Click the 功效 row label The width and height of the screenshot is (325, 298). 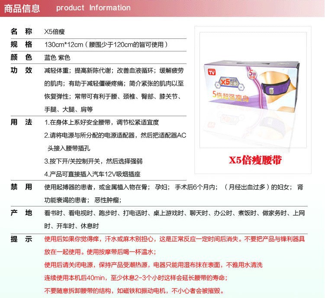click(x=21, y=70)
